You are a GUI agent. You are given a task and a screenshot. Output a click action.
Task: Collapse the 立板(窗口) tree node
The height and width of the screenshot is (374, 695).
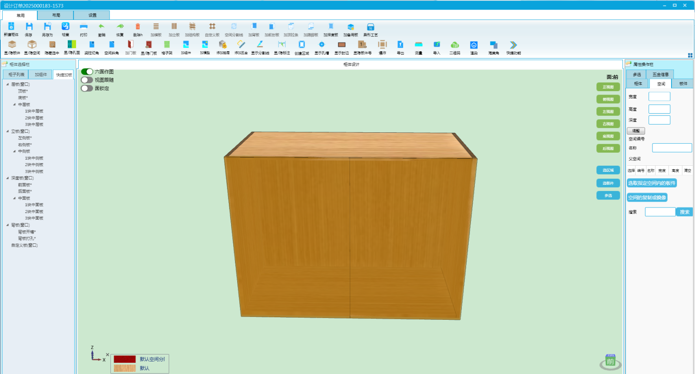(x=7, y=131)
